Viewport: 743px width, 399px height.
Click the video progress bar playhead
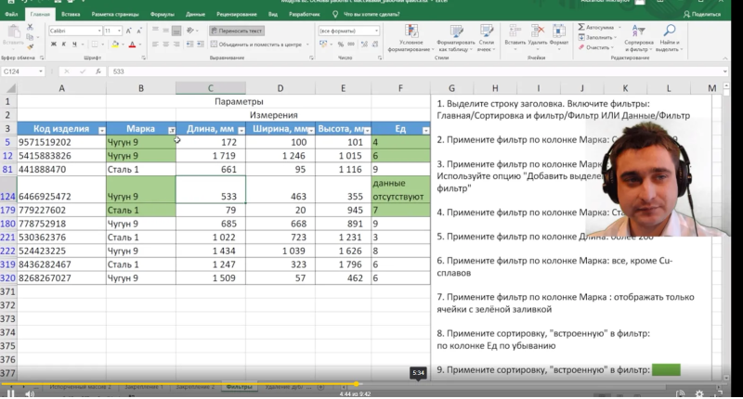[x=357, y=384]
